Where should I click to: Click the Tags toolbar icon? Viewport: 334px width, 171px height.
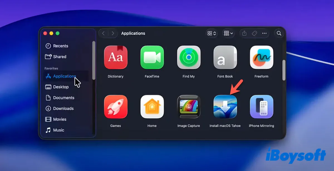(254, 33)
